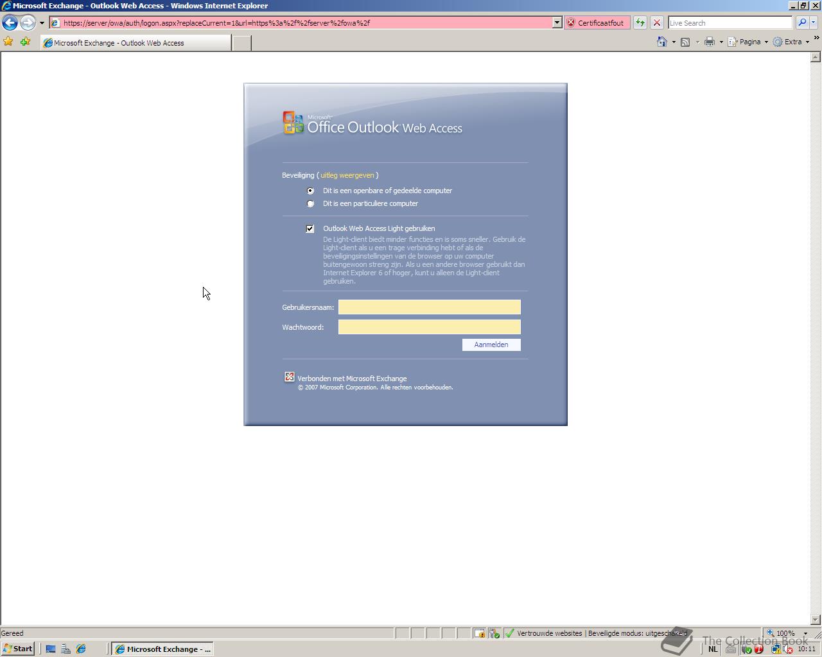Open the Pagina menu
This screenshot has height=657, width=822.
tap(748, 42)
